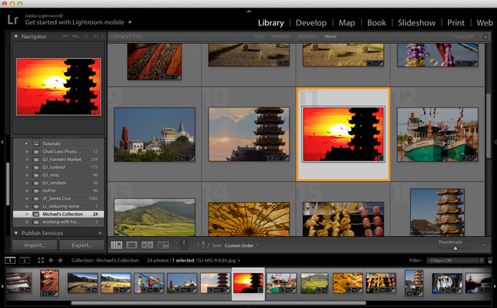Select Michael's Collection row
The image size is (497, 308).
pyautogui.click(x=58, y=214)
